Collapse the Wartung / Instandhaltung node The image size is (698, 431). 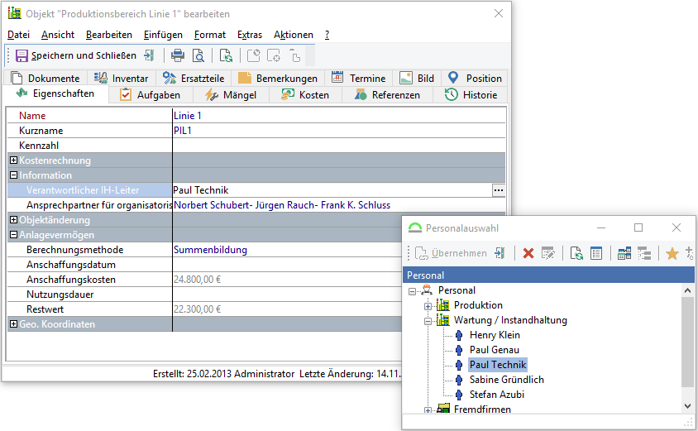point(428,321)
